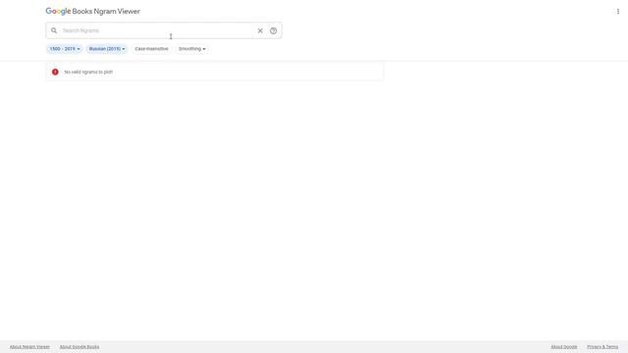Viewport: 628px width, 353px height.
Task: Open the About Ngram Viewer link
Action: (x=29, y=346)
